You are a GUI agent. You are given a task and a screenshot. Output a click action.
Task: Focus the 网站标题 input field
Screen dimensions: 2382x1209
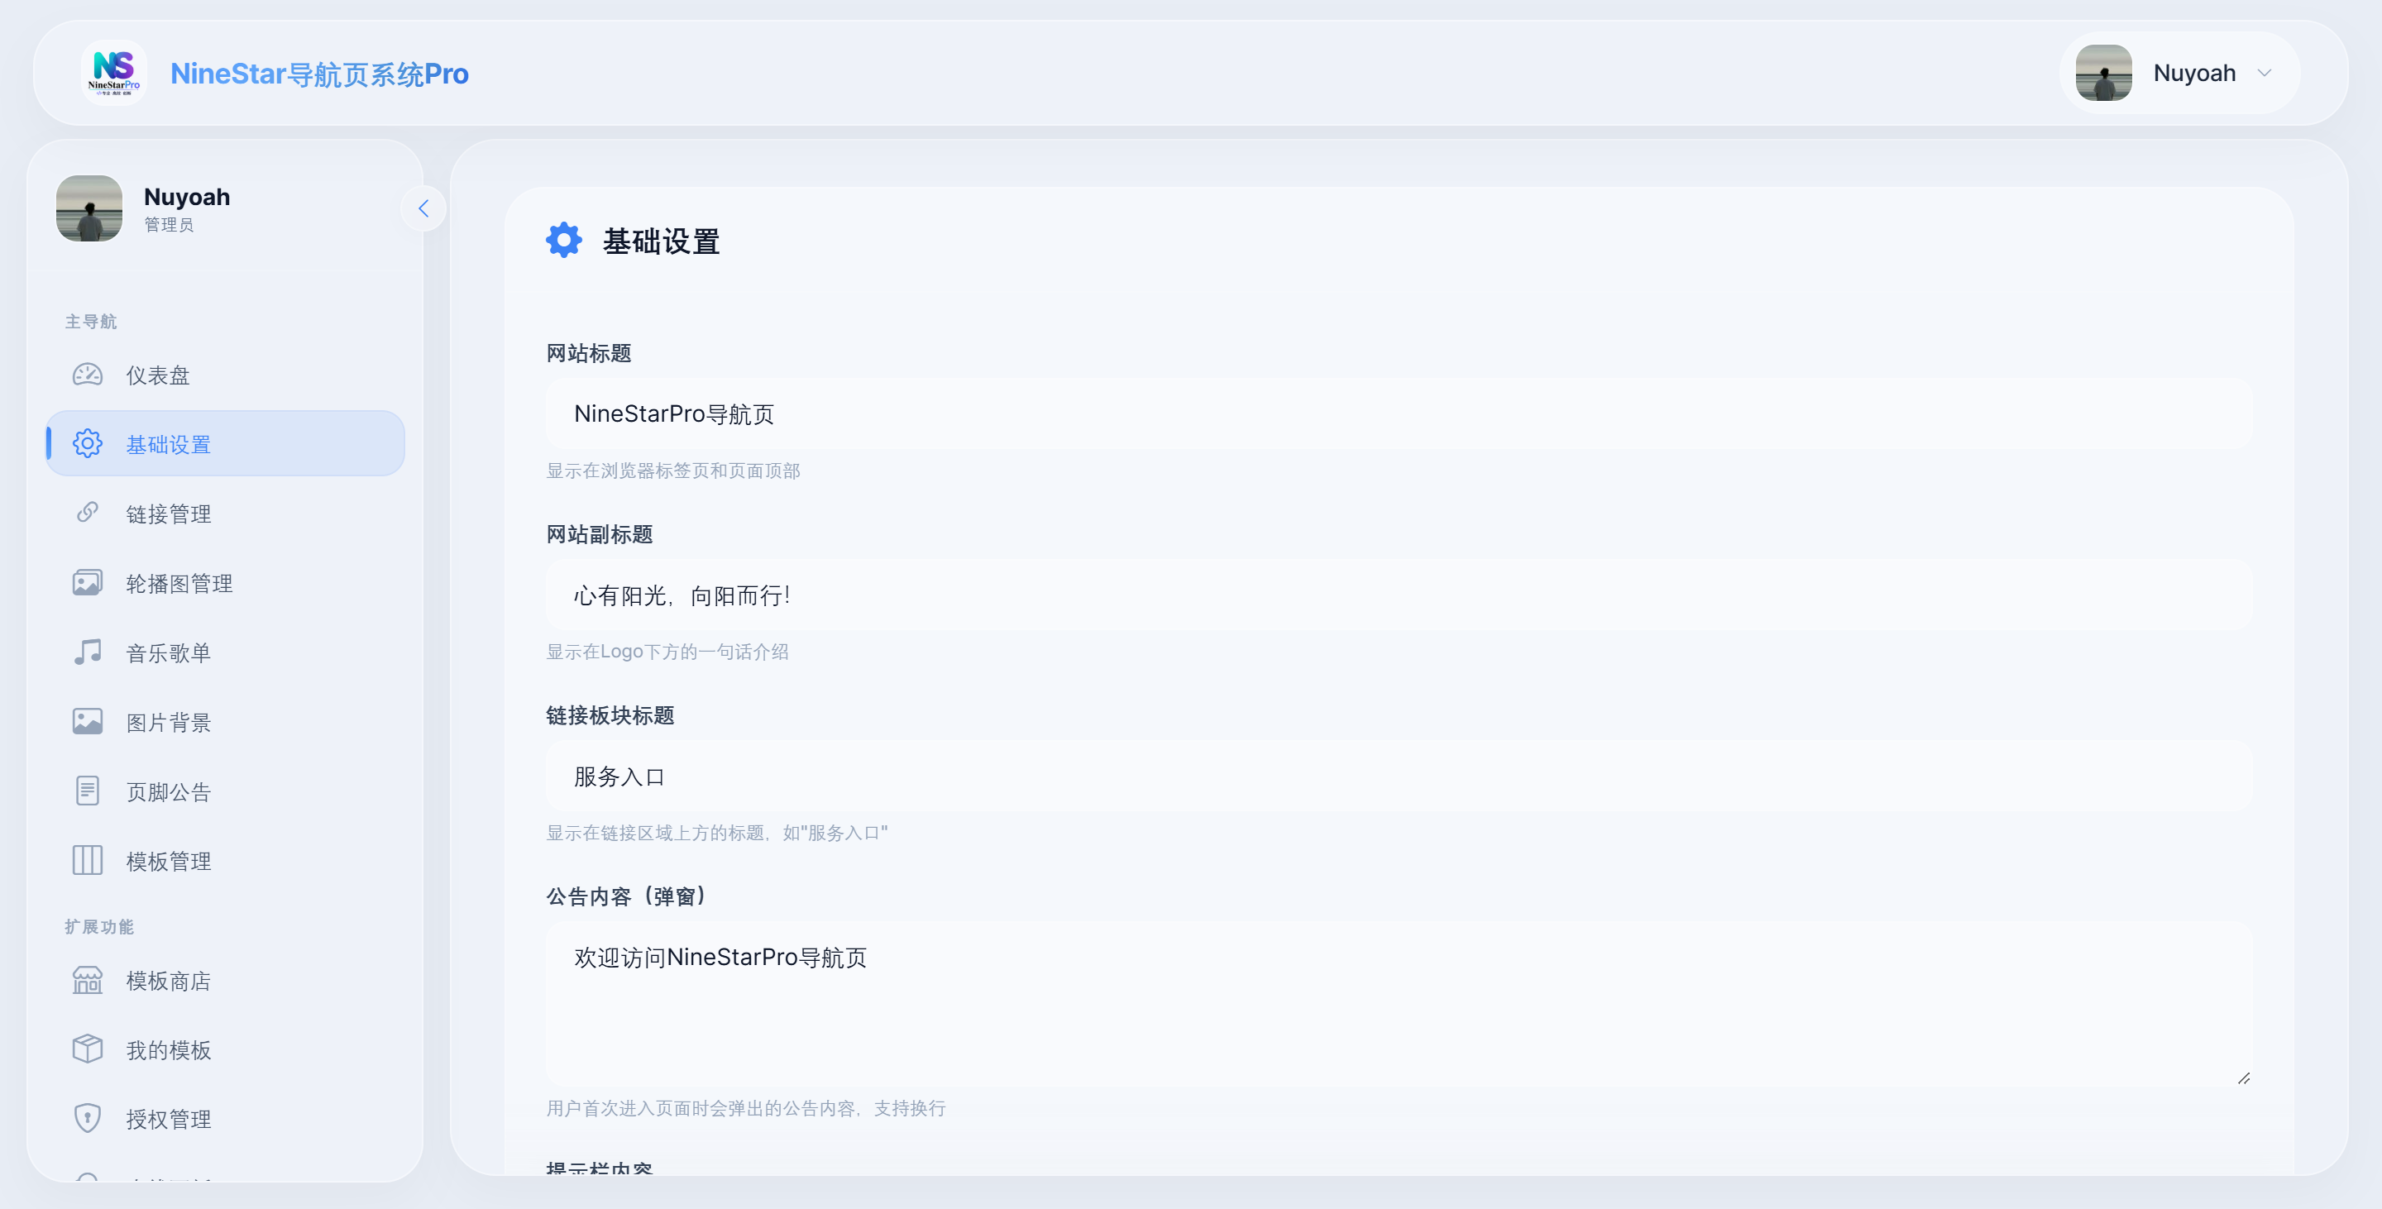click(x=1399, y=413)
